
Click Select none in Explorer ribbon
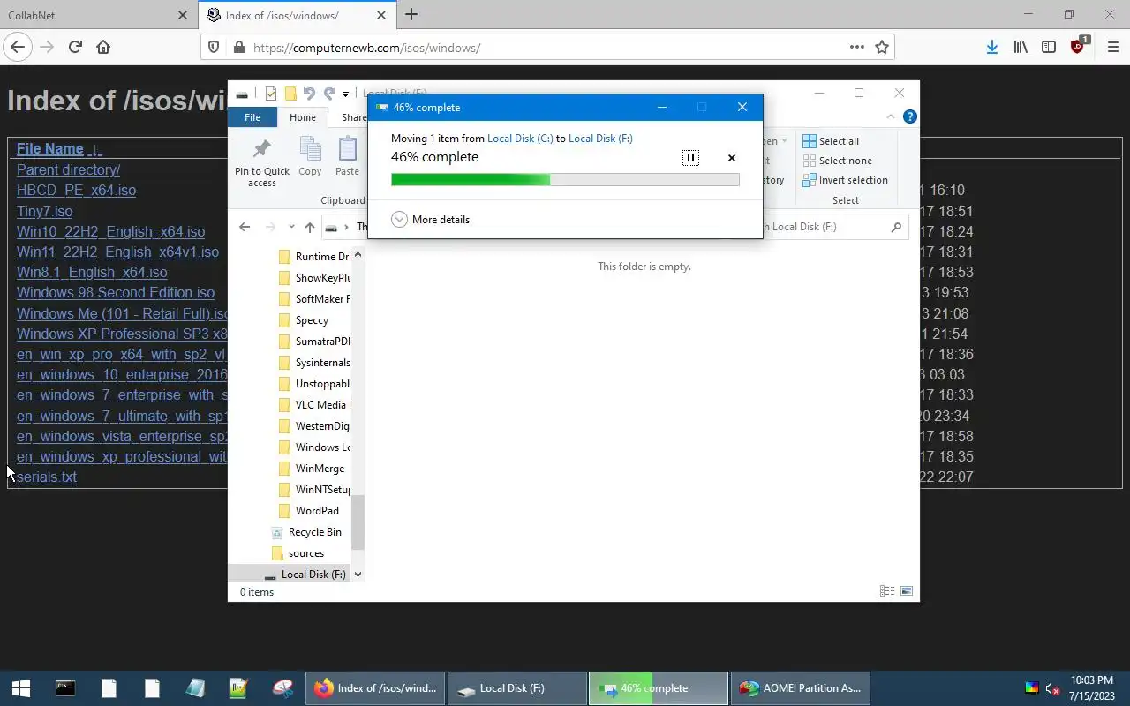point(837,161)
